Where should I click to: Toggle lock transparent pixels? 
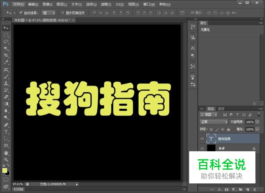[x=211, y=129]
